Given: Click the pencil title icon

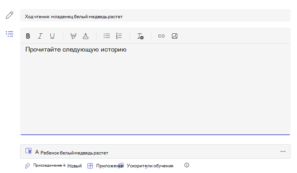Looking at the screenshot, I should (x=9, y=15).
